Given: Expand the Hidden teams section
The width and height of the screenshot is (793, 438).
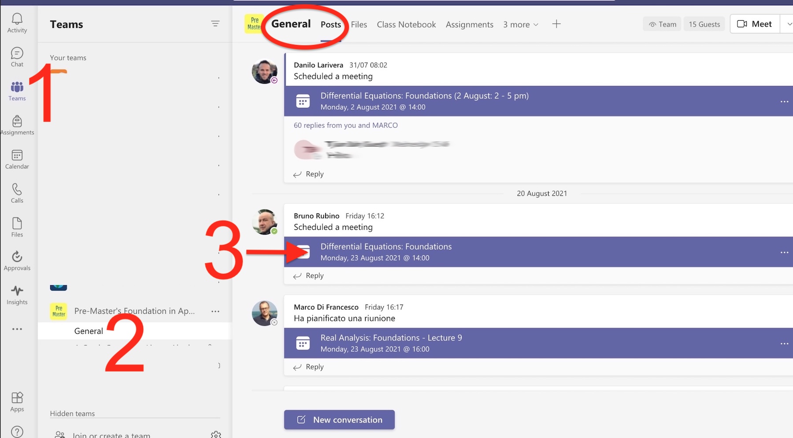Looking at the screenshot, I should tap(72, 413).
